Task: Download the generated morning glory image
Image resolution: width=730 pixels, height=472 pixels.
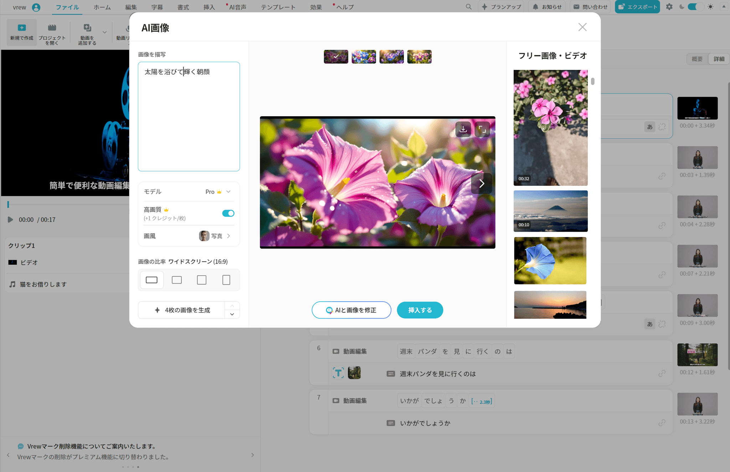Action: (x=463, y=129)
